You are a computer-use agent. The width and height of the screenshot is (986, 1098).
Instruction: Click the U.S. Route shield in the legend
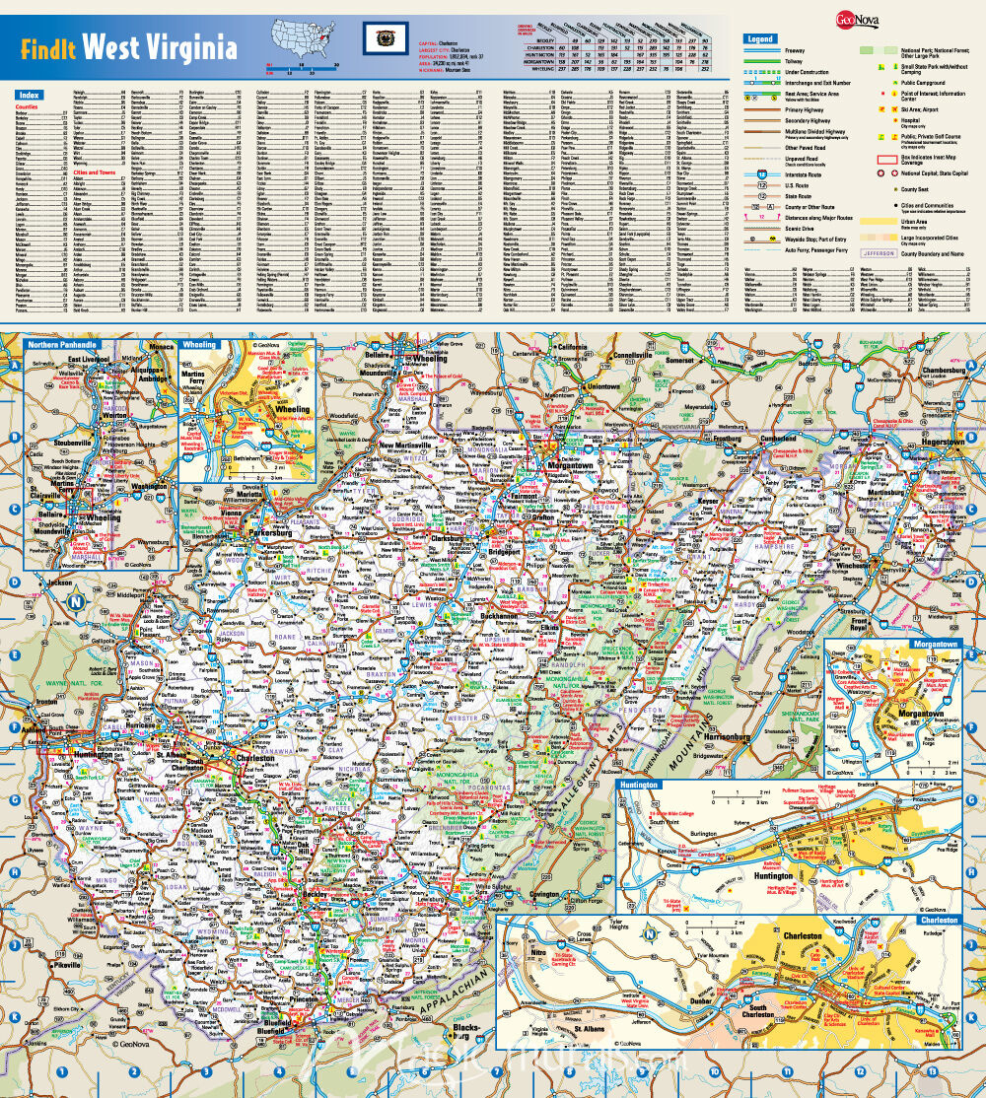pos(764,183)
